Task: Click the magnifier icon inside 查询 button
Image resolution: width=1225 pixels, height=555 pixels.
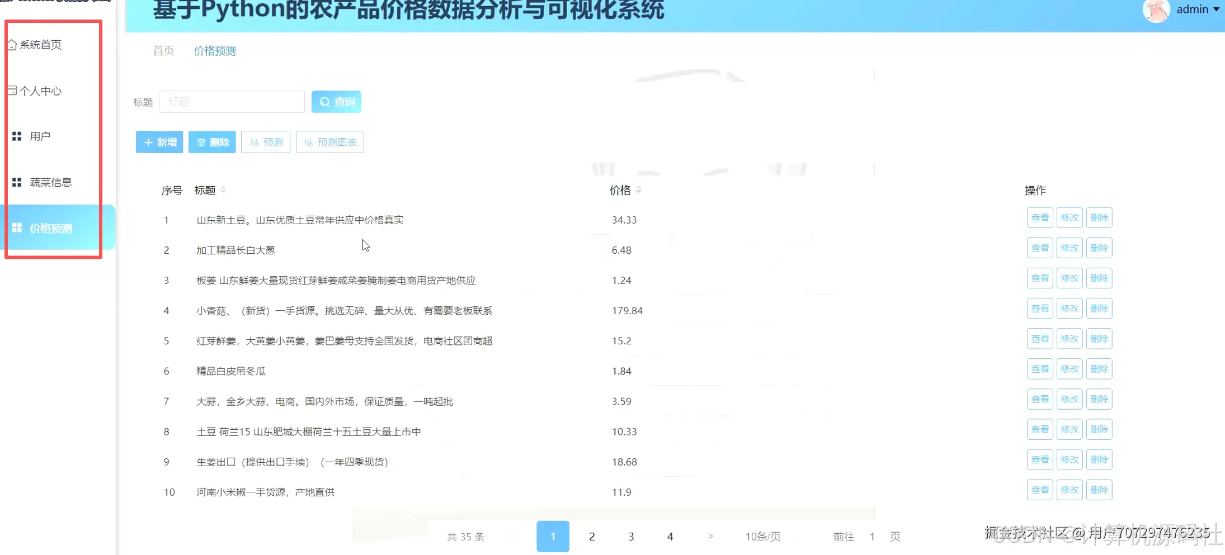Action: coord(326,101)
